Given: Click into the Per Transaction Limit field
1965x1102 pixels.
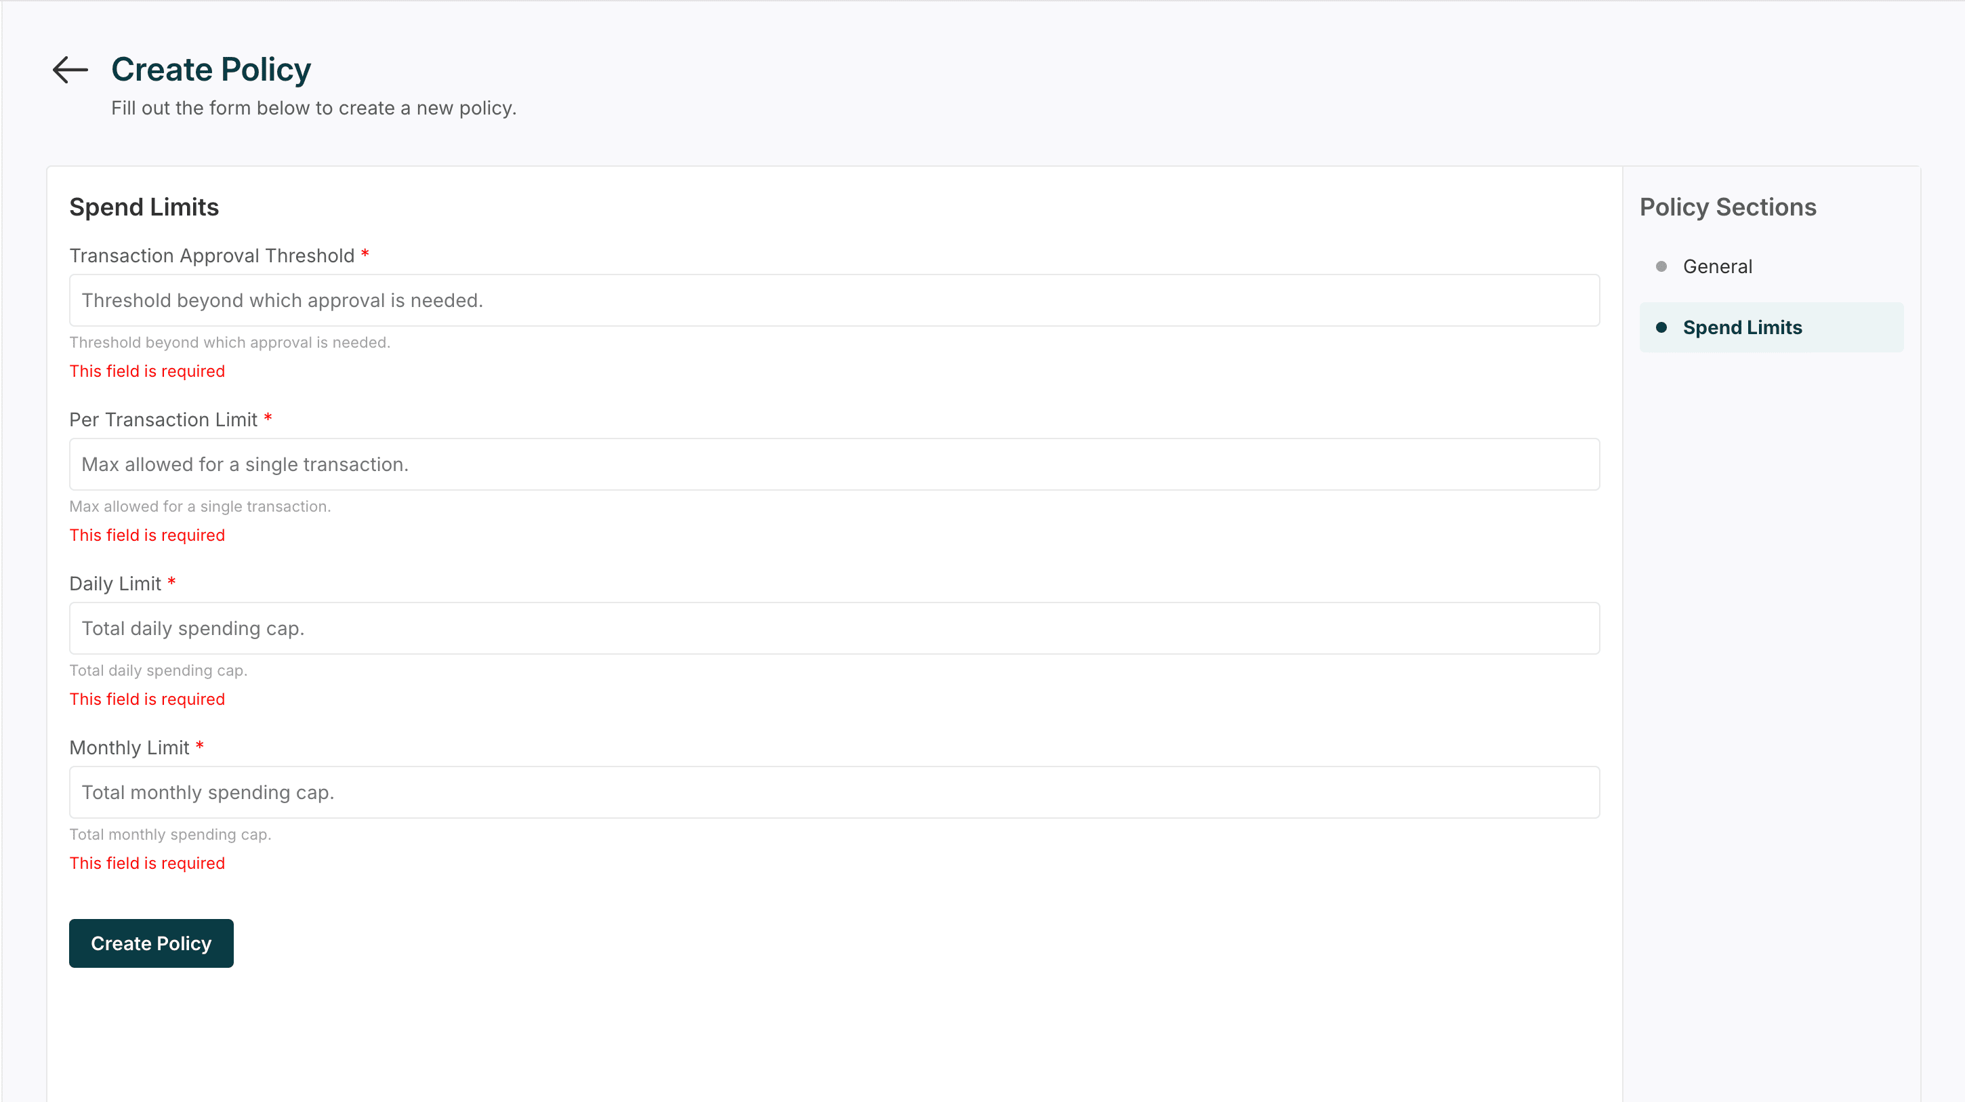Looking at the screenshot, I should (x=833, y=465).
